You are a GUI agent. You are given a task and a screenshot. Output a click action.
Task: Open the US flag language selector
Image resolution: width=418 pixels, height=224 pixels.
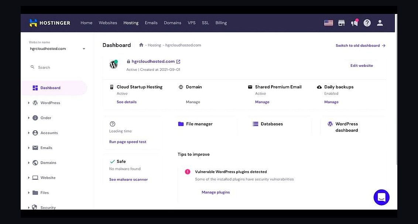pos(328,23)
